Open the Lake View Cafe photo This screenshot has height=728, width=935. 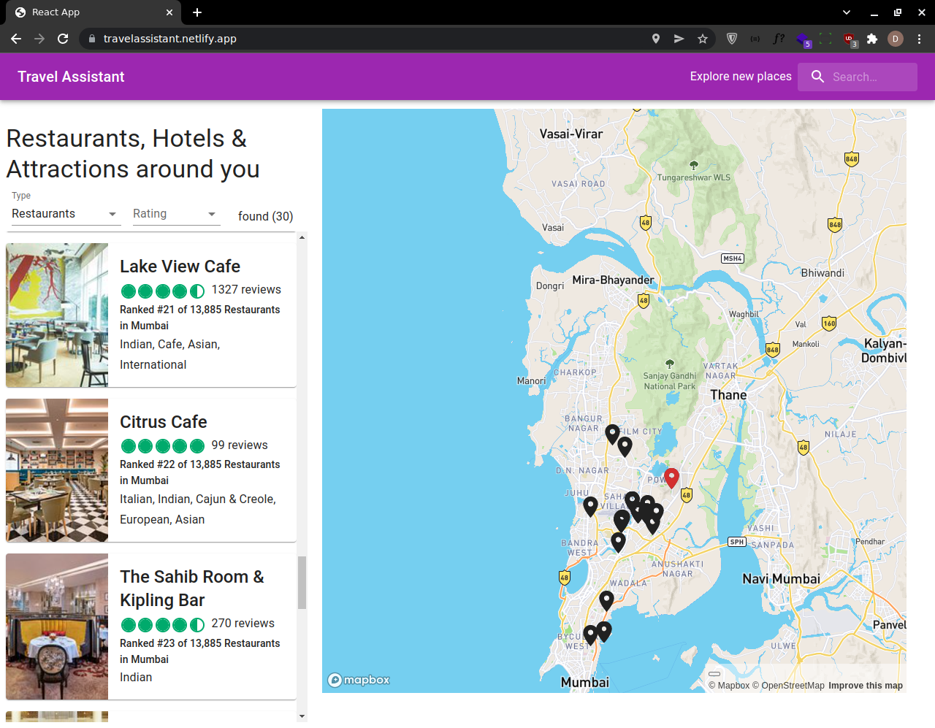pos(57,315)
